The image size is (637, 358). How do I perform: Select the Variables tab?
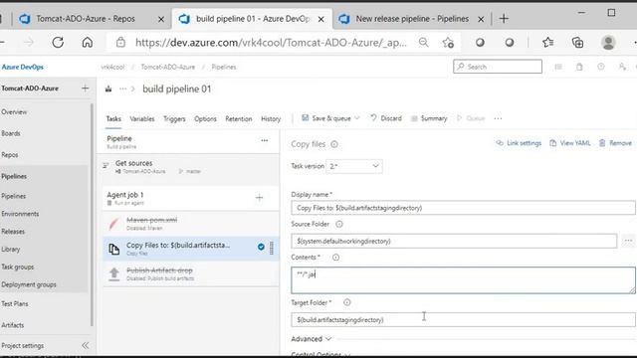click(142, 119)
